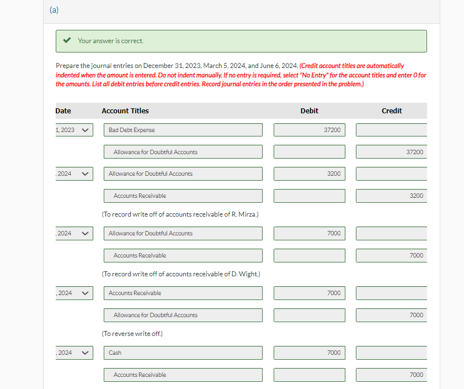
Task: Open the date dropdown for R. Mirza's write-off entry
Action: click(73, 174)
